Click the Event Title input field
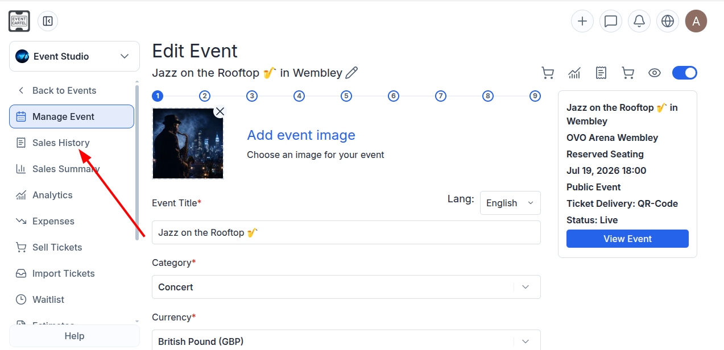The height and width of the screenshot is (350, 724). pyautogui.click(x=346, y=232)
